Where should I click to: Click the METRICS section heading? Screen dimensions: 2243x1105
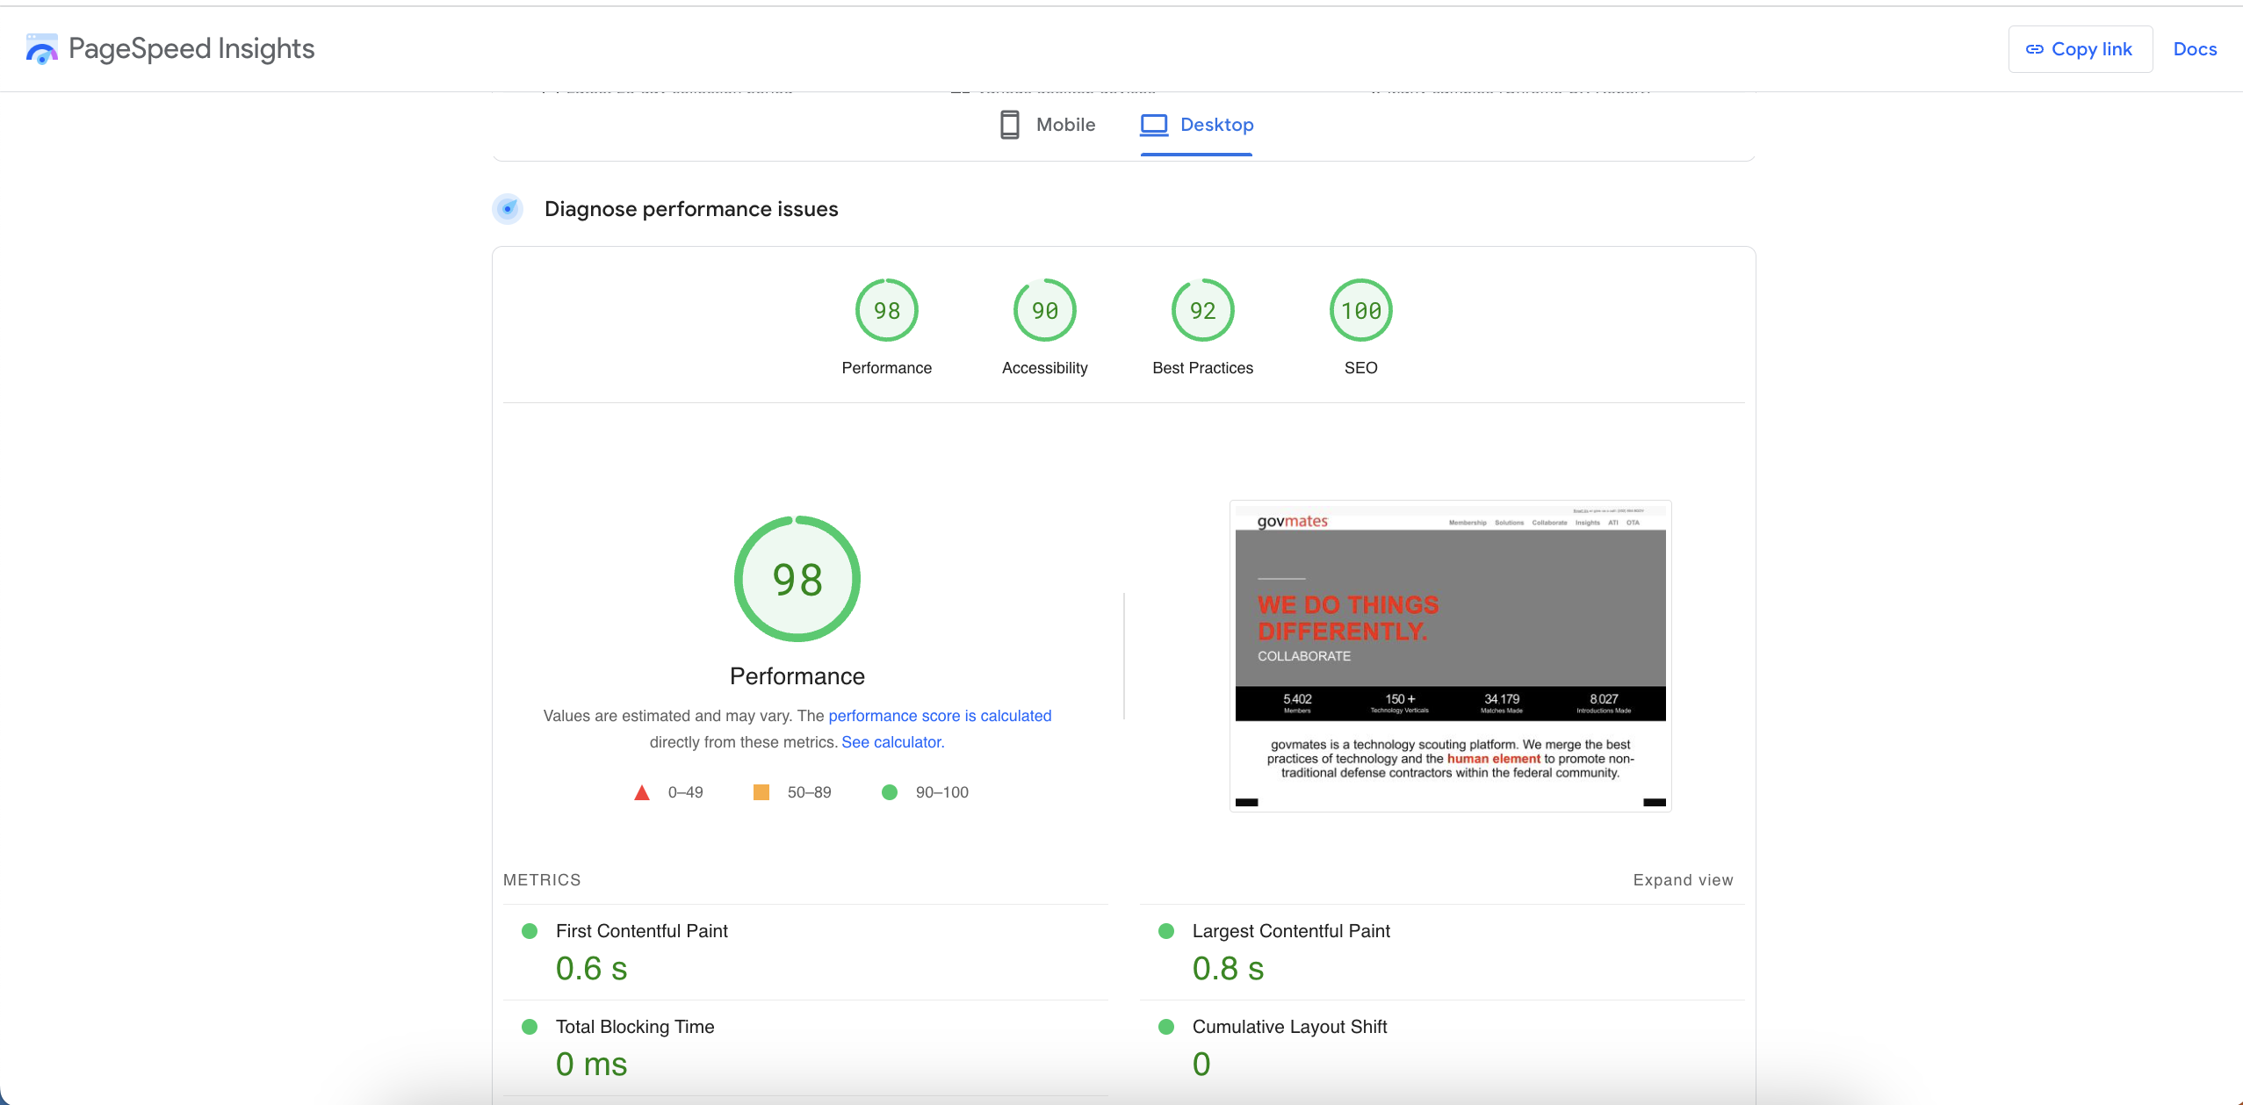click(542, 880)
